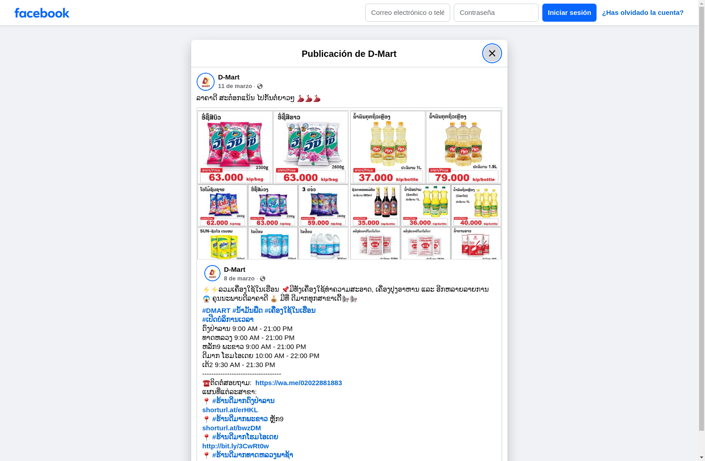Open the 62.000 kip detergent product image
The image size is (705, 461).
coord(222,205)
